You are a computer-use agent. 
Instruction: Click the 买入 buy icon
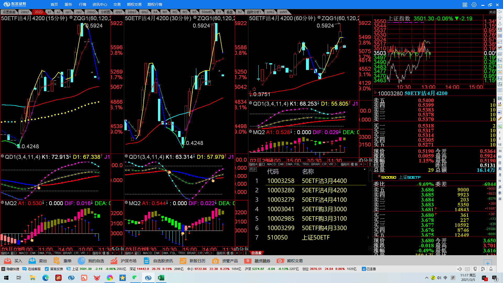(8, 261)
